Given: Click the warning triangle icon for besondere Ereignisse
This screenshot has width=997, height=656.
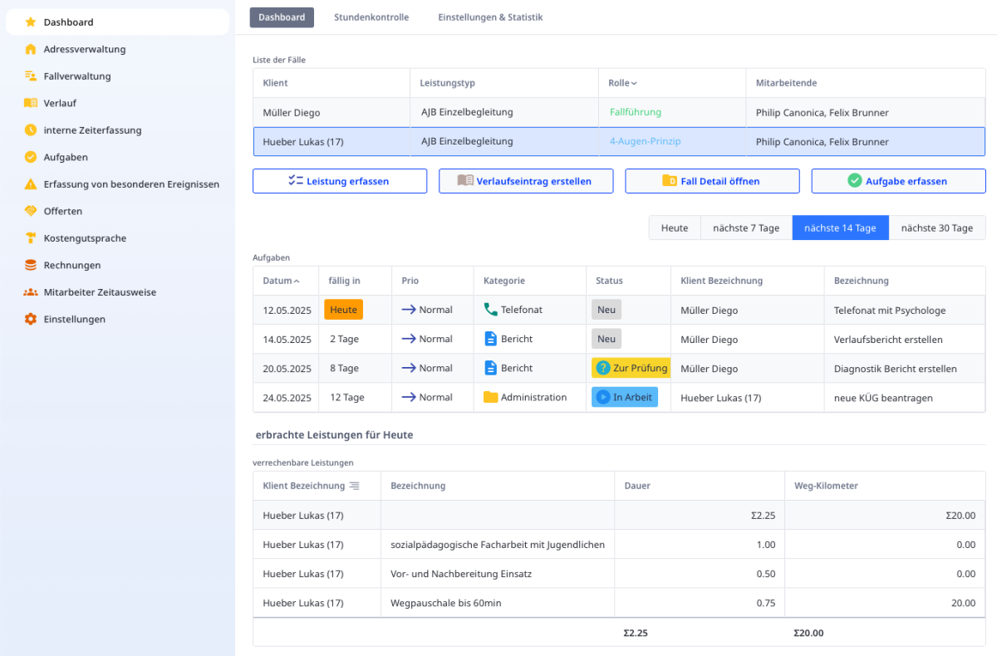Looking at the screenshot, I should coord(31,184).
